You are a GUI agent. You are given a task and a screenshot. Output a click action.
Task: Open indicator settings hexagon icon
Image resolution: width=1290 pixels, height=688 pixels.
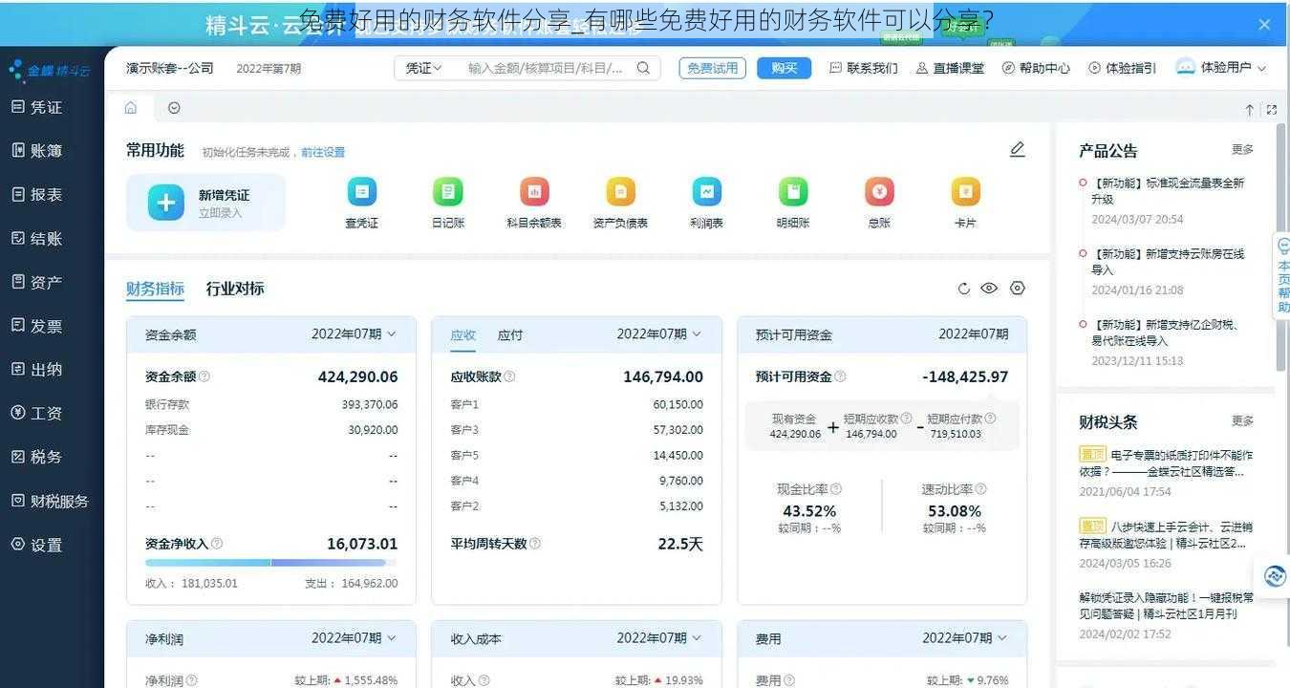pos(1017,289)
